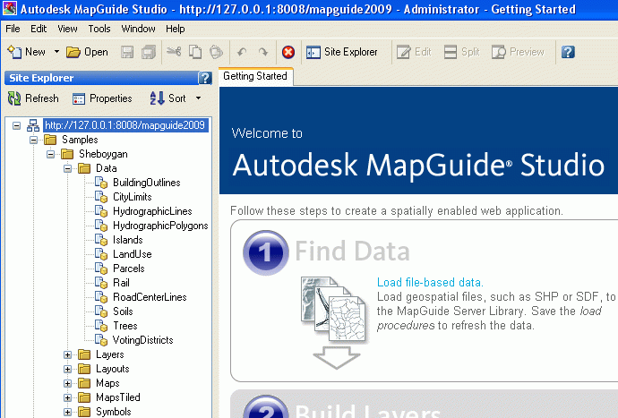618x418 pixels.
Task: Click the Open folder toolbar button
Action: (87, 52)
